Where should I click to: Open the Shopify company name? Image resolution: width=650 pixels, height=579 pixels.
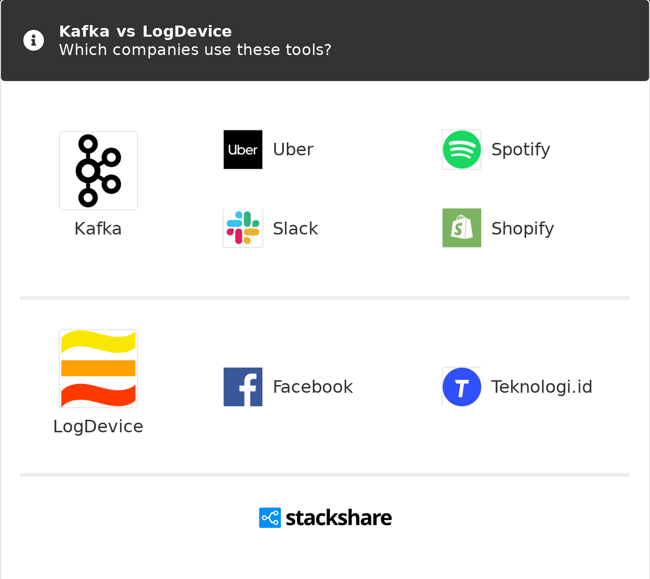(523, 229)
